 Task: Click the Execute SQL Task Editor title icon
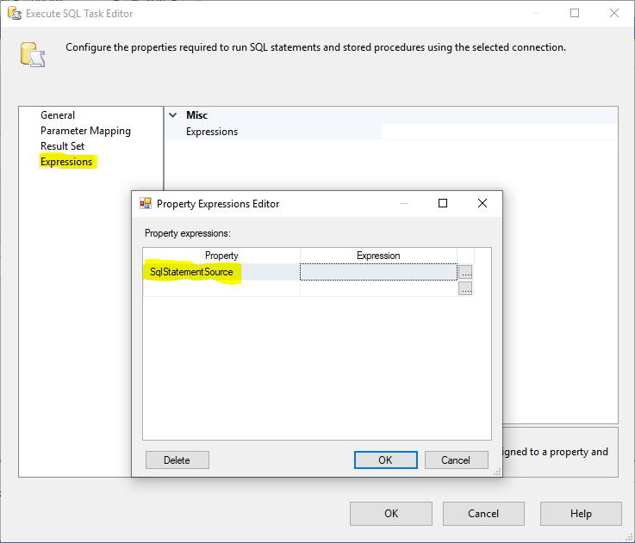pyautogui.click(x=14, y=13)
